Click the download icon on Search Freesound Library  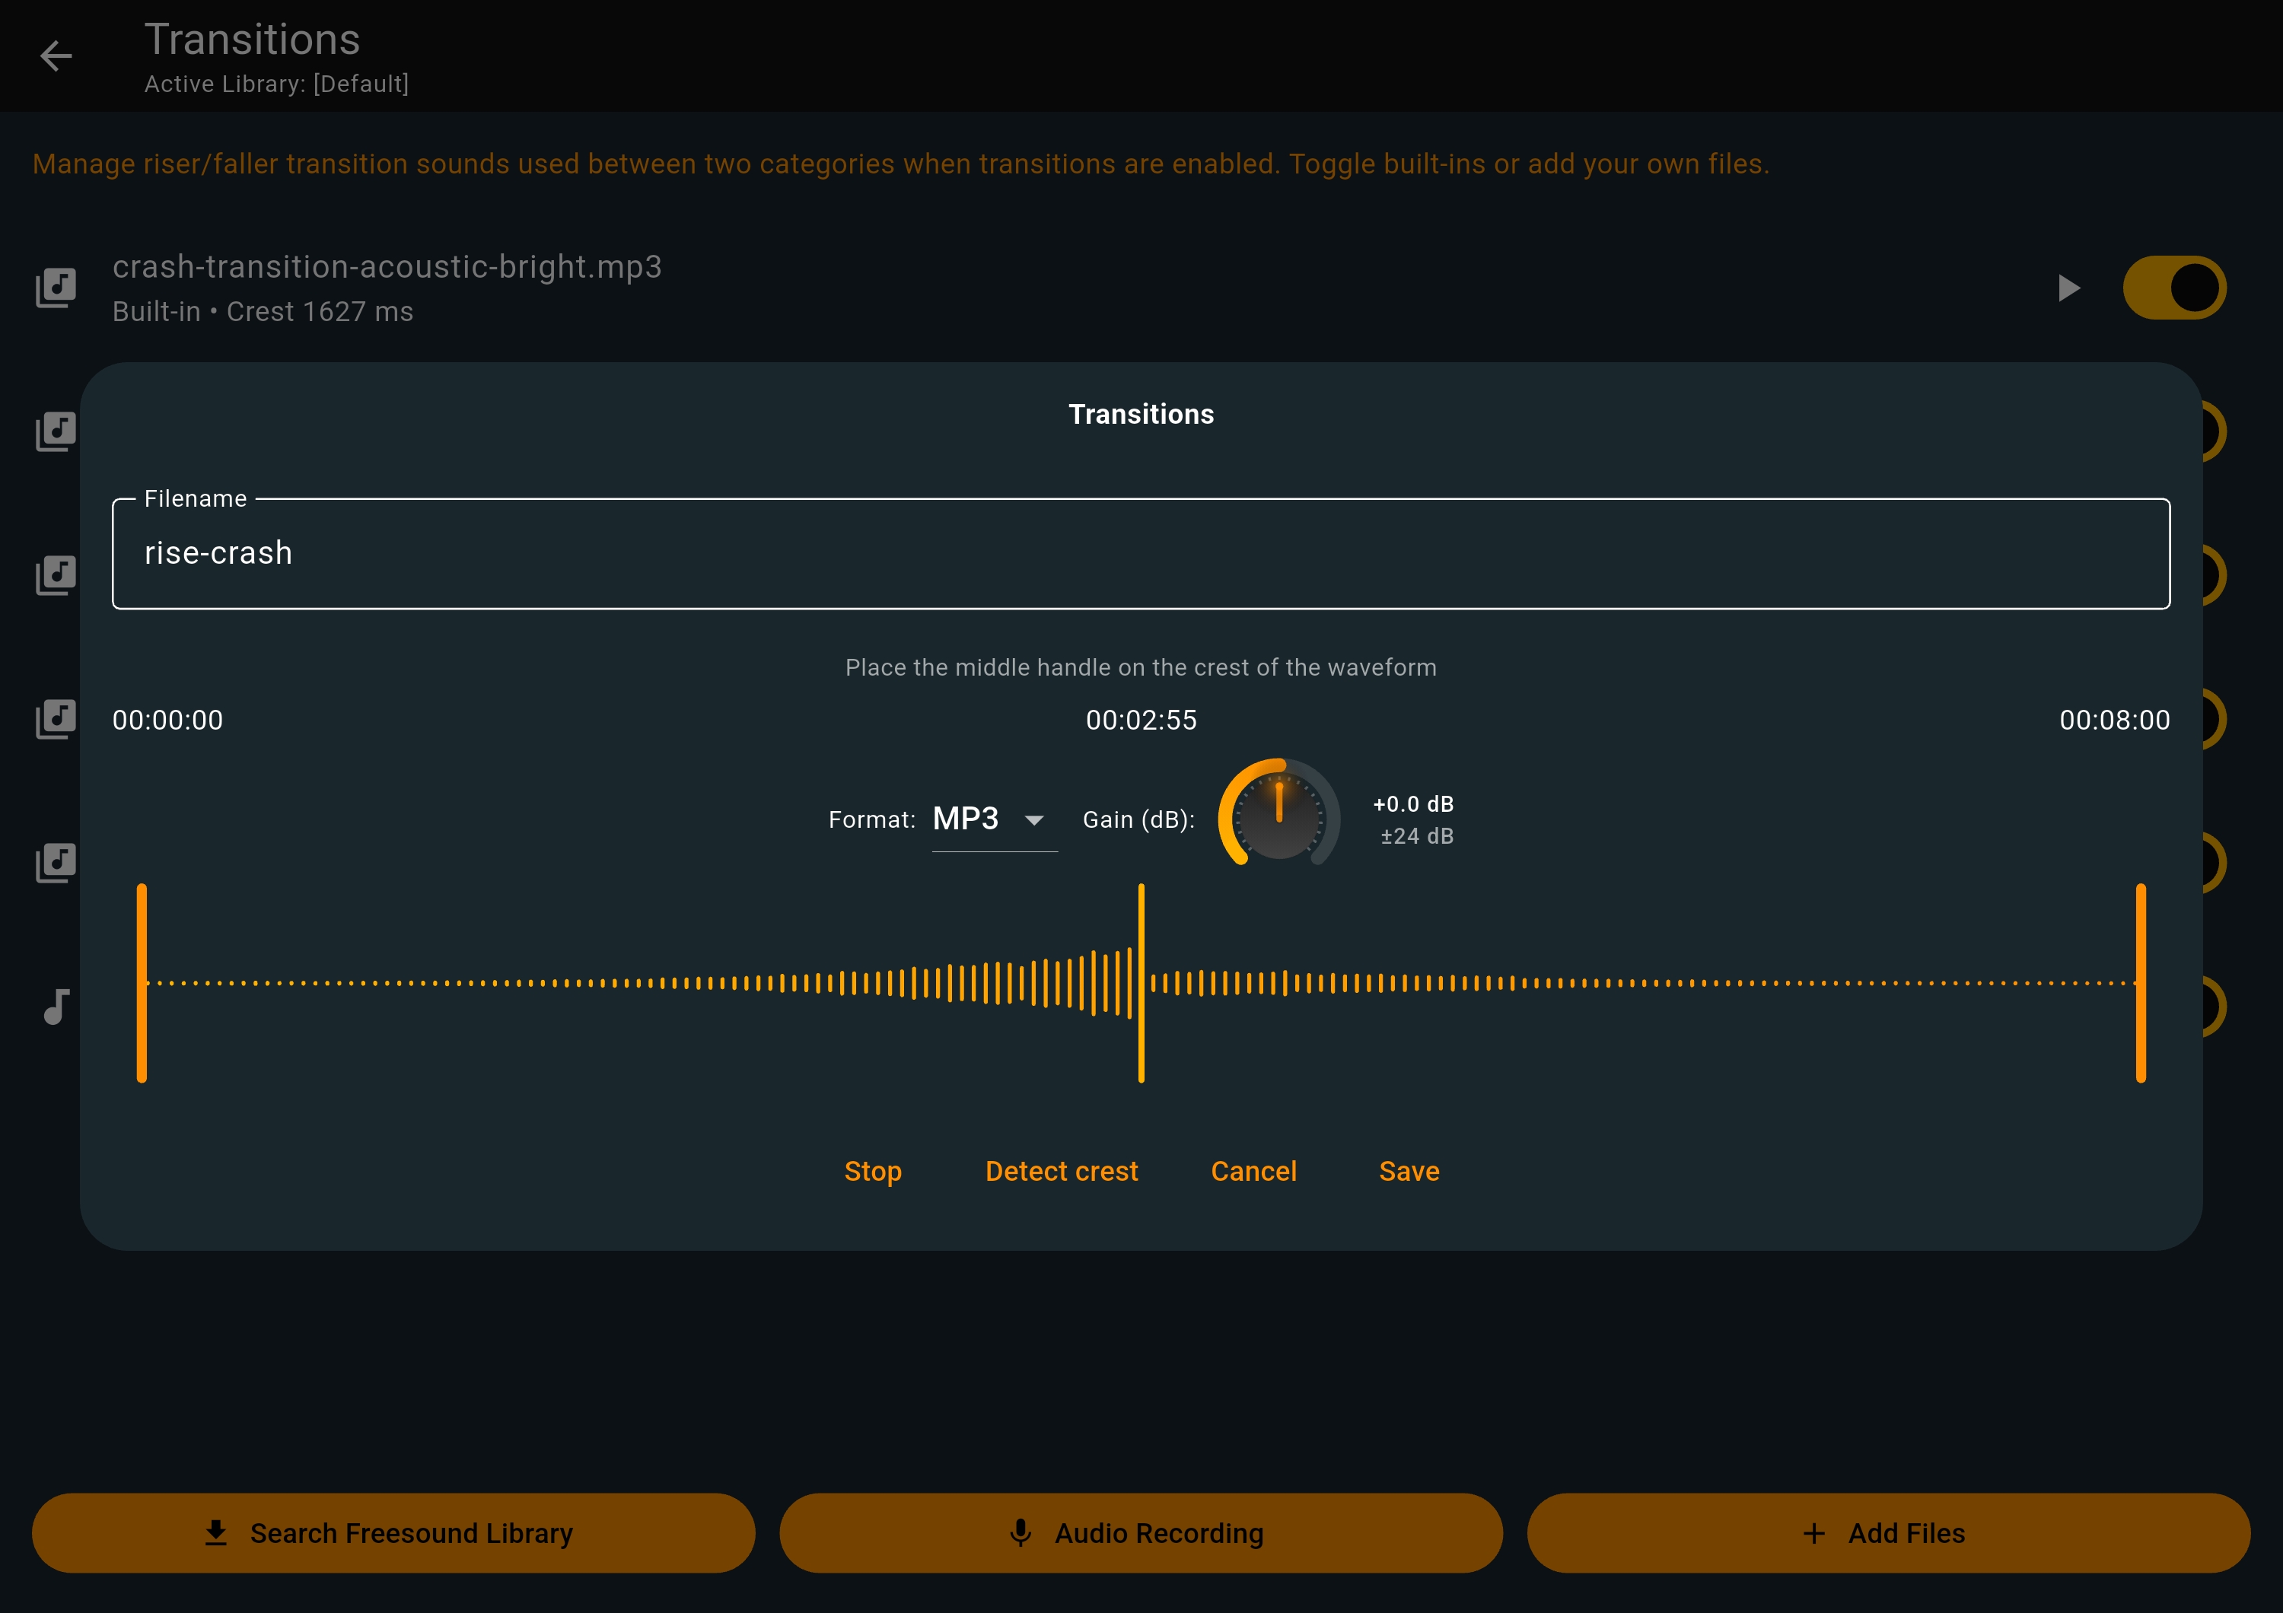[x=216, y=1534]
